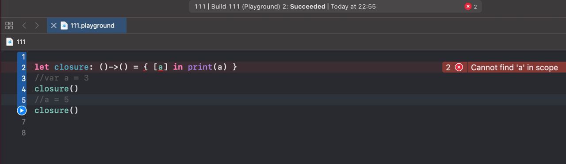Click the comment '//a = 5'
The width and height of the screenshot is (566, 164).
52,100
